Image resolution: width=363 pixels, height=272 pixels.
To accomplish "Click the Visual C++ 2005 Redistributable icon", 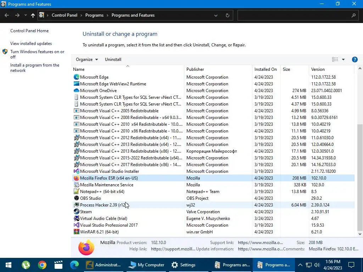I will (77, 110).
